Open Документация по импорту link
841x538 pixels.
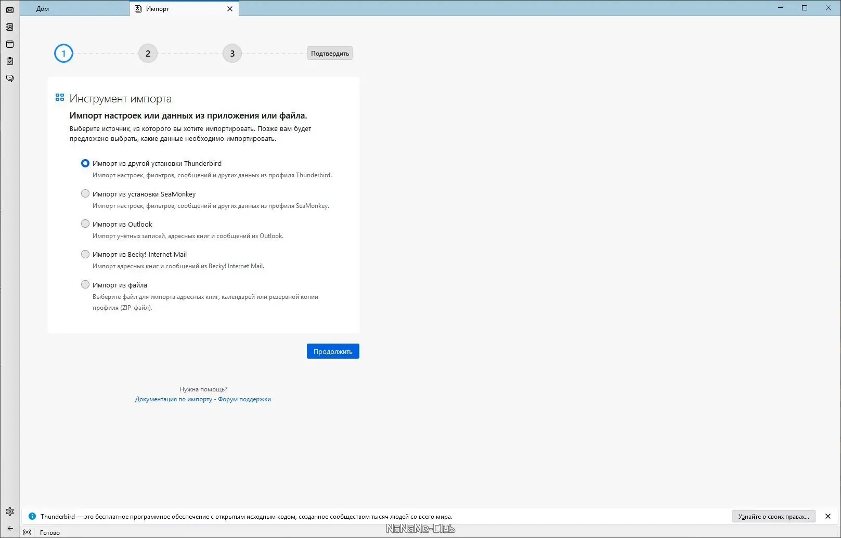[x=174, y=399]
